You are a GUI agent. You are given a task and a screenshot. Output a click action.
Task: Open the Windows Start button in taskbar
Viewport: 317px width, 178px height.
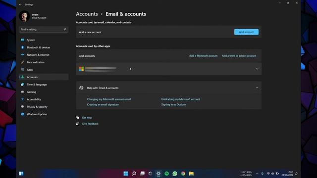[126, 174]
